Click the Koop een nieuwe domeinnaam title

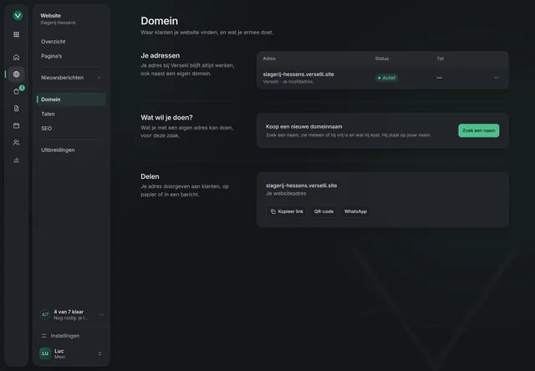click(x=304, y=126)
